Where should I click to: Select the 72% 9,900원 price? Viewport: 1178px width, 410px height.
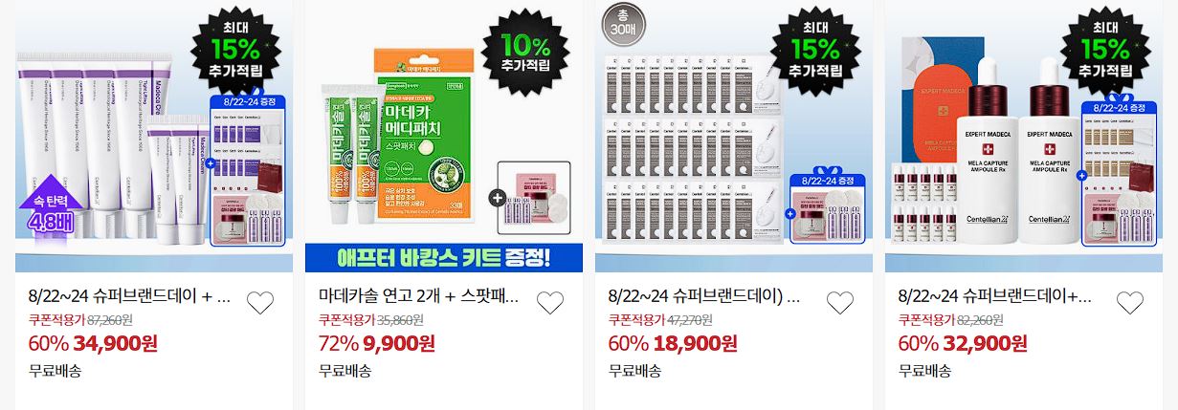click(377, 343)
